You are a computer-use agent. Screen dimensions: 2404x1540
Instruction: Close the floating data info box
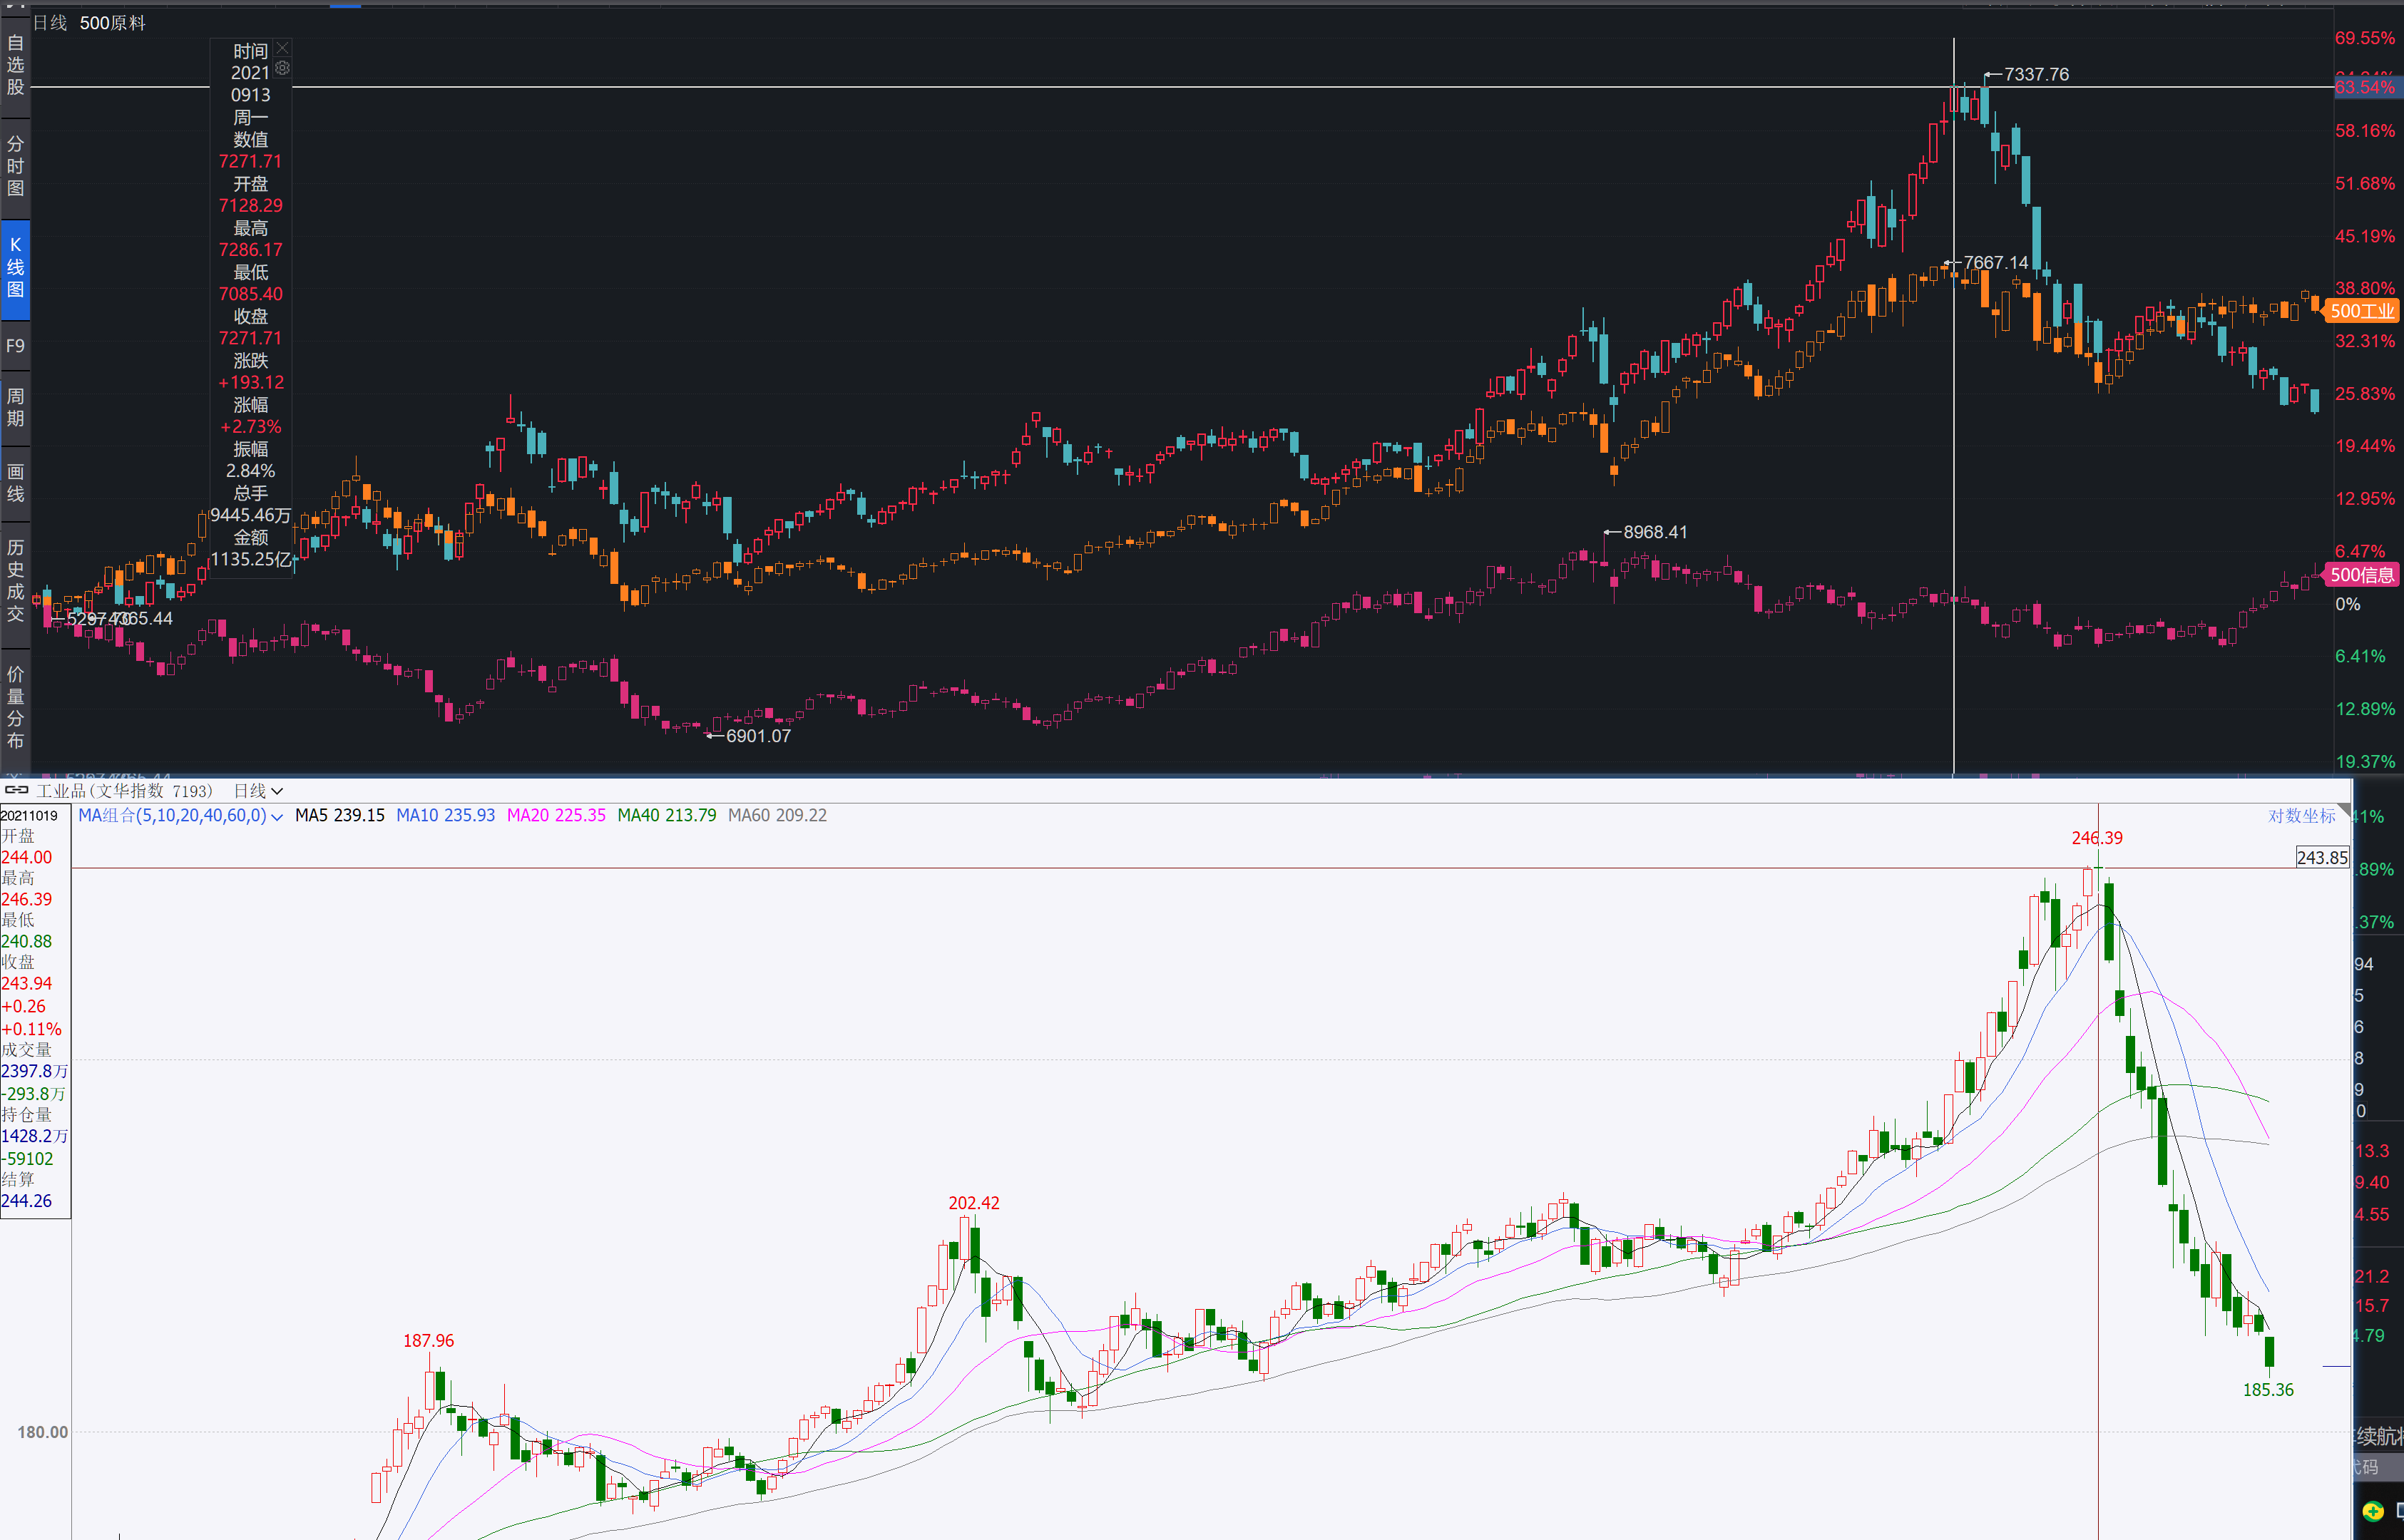coord(283,48)
